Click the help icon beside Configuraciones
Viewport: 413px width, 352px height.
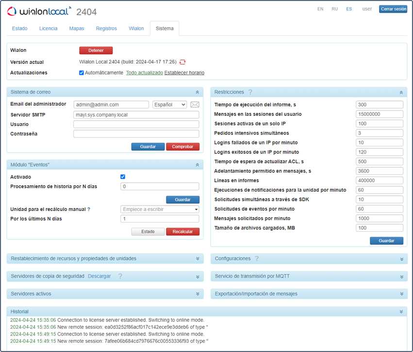point(257,259)
